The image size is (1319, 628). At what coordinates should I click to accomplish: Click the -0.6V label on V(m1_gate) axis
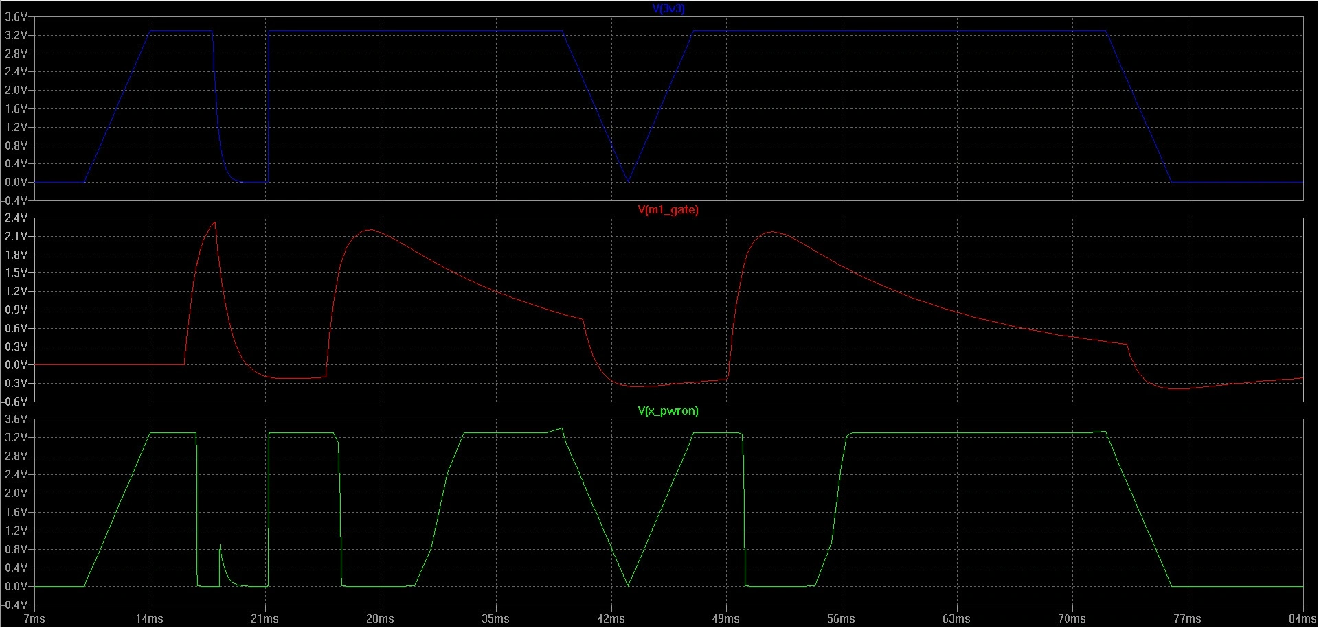[15, 402]
